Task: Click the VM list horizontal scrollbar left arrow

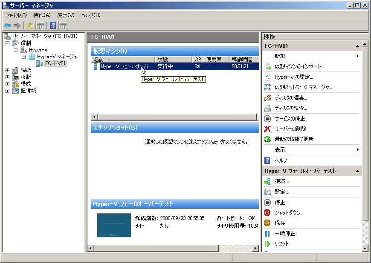Action: [94, 117]
